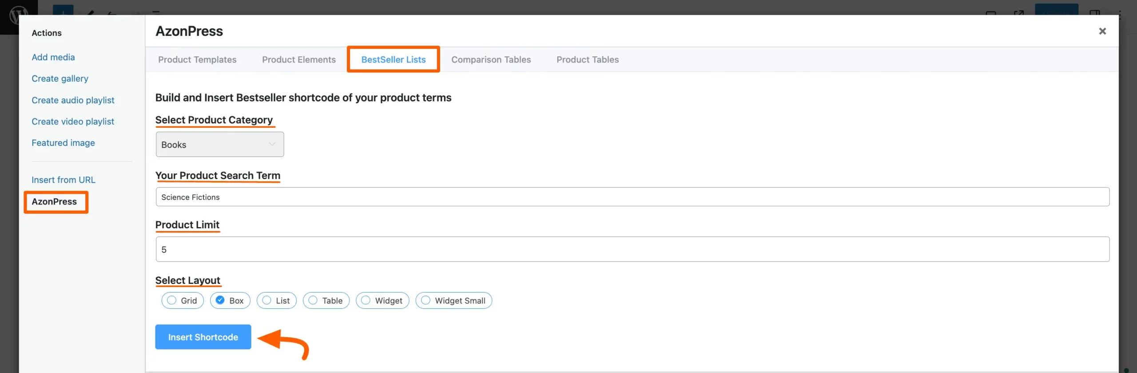Expand the Select Product Category dropdown
This screenshot has width=1137, height=373.
tap(219, 145)
